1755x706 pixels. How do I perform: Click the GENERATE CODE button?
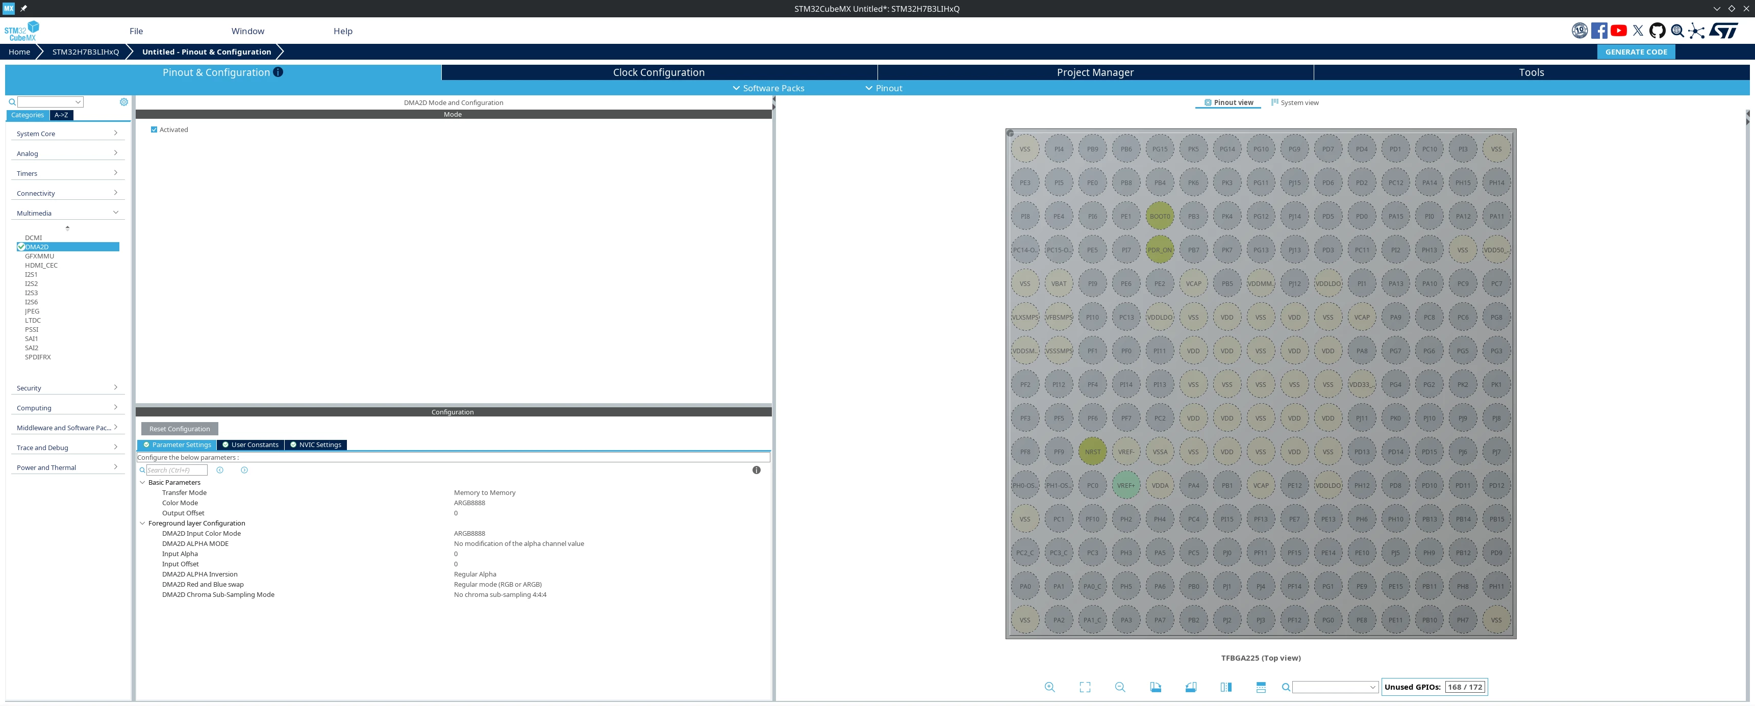click(x=1636, y=52)
